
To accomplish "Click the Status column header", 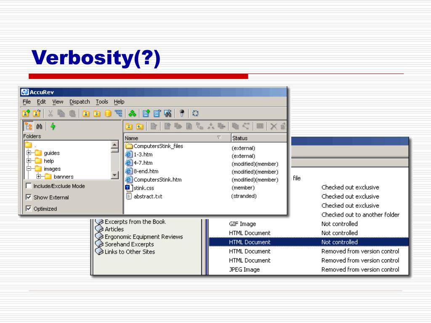I will [x=259, y=138].
